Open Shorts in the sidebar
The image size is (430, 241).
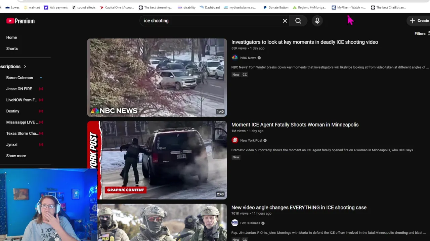[12, 49]
